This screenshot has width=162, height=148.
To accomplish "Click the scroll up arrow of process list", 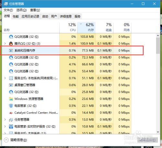I will pos(158,35).
